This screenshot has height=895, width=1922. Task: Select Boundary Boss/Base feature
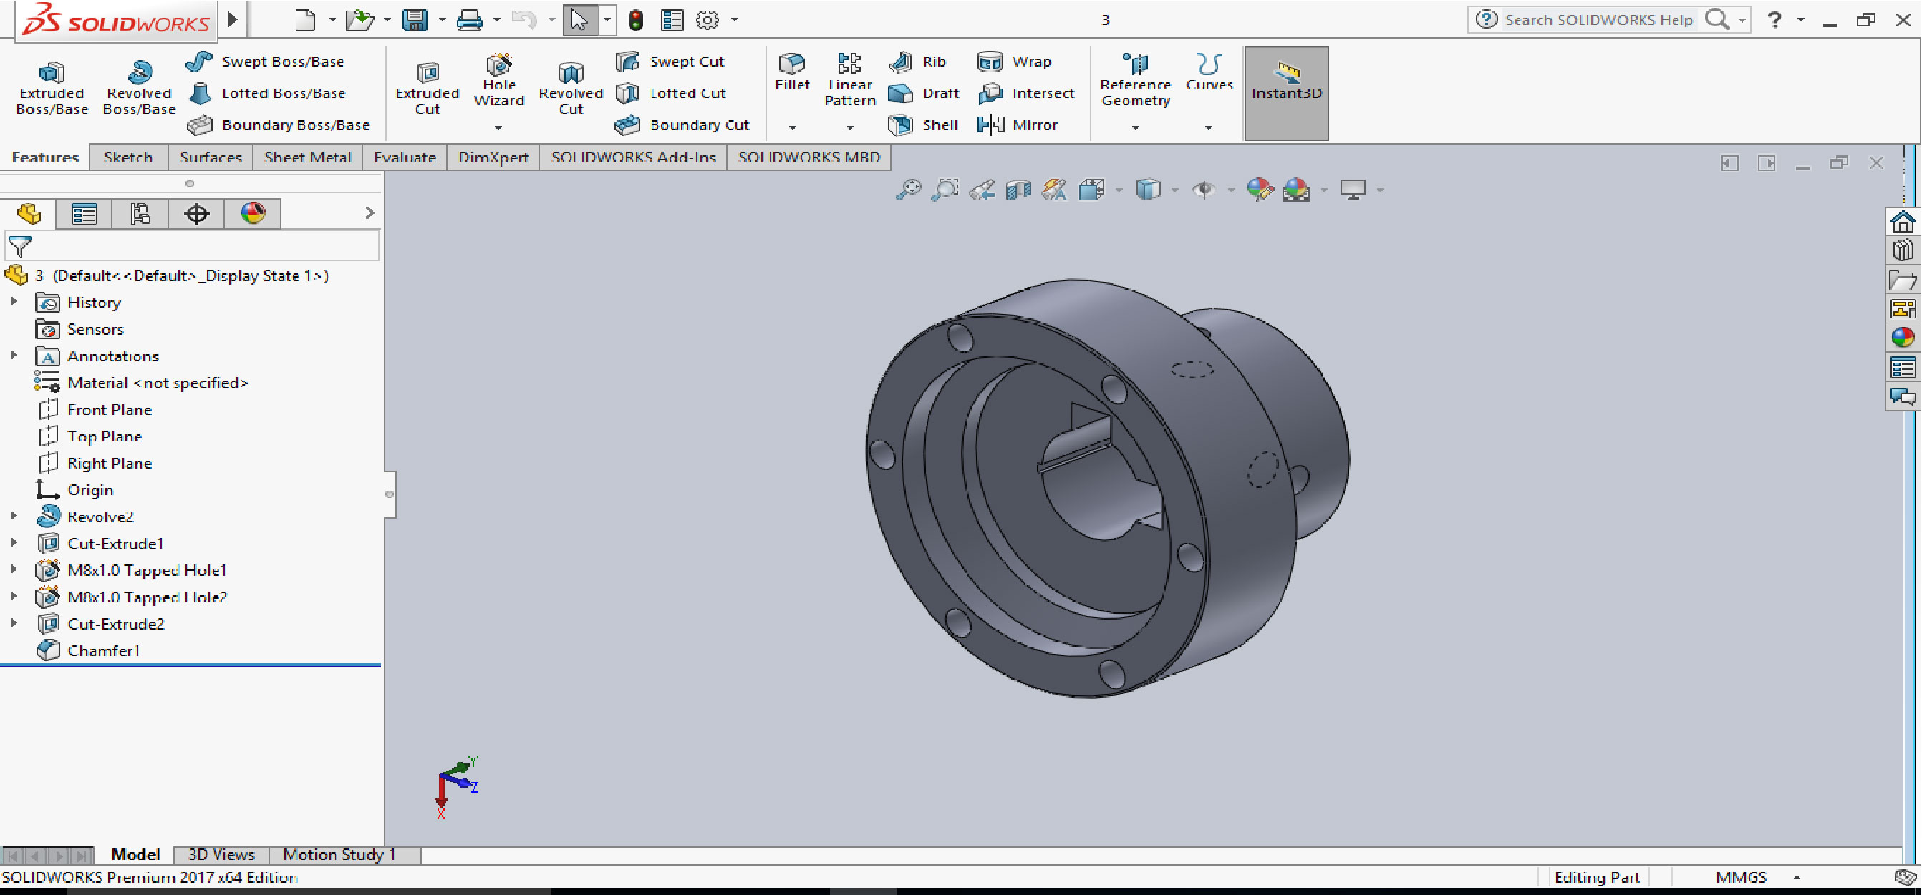click(279, 124)
